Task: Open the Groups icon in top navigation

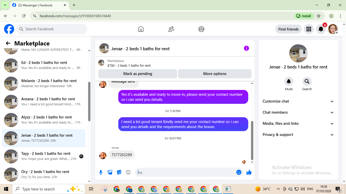Action: pyautogui.click(x=201, y=29)
